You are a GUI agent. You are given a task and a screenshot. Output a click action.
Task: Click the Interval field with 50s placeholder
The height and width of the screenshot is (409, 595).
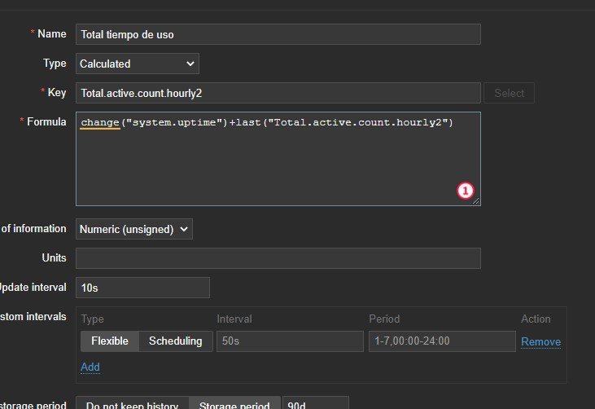pos(290,341)
